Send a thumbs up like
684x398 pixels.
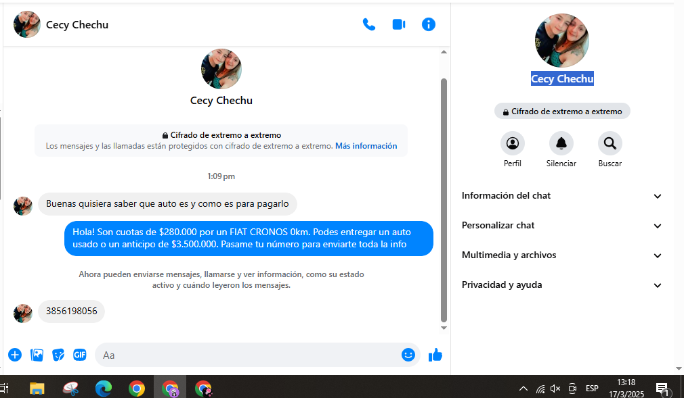(x=435, y=355)
